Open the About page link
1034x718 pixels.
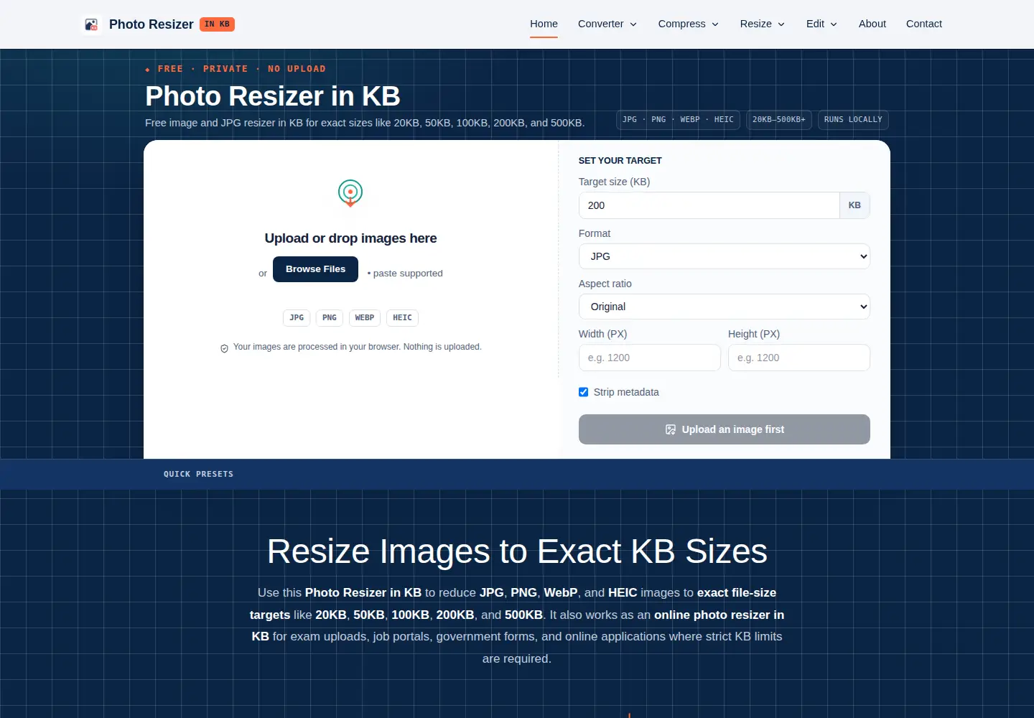coord(872,24)
